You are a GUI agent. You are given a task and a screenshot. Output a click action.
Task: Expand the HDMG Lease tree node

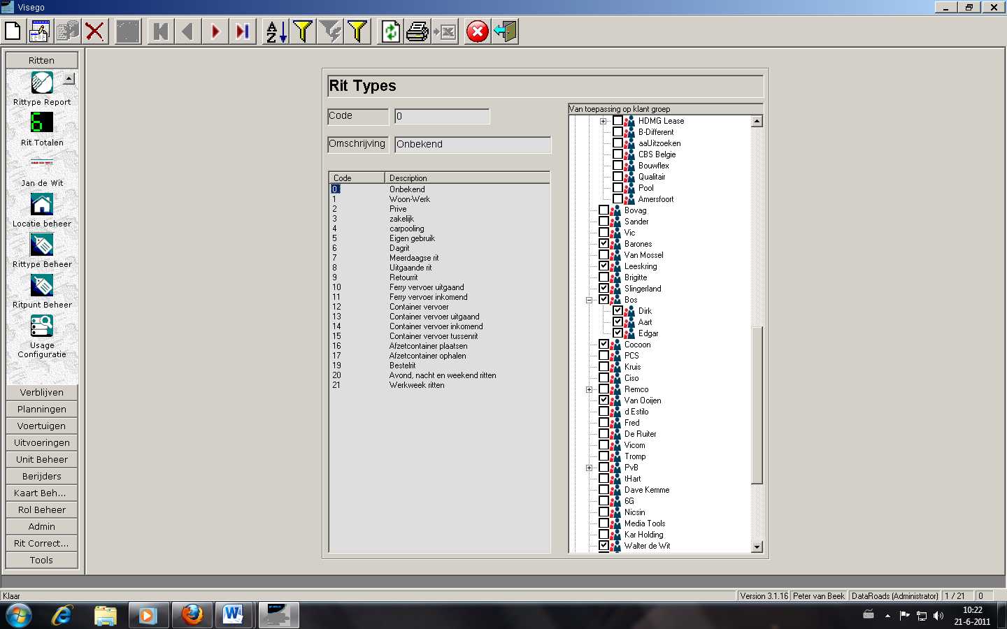pyautogui.click(x=603, y=121)
